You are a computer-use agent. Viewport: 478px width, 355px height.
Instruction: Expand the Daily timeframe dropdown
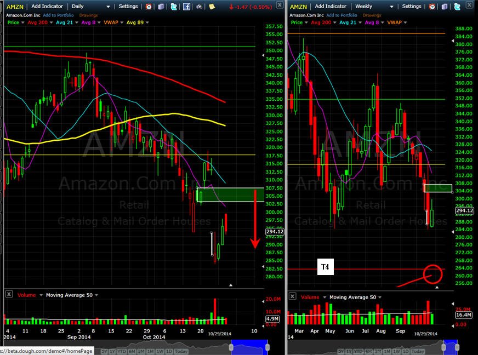[x=90, y=7]
